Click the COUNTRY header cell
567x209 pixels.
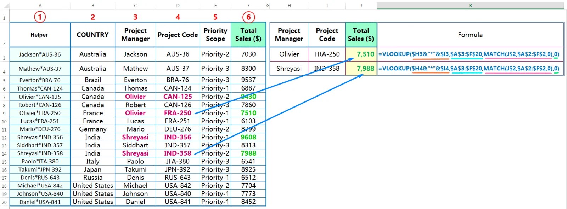pos(93,35)
